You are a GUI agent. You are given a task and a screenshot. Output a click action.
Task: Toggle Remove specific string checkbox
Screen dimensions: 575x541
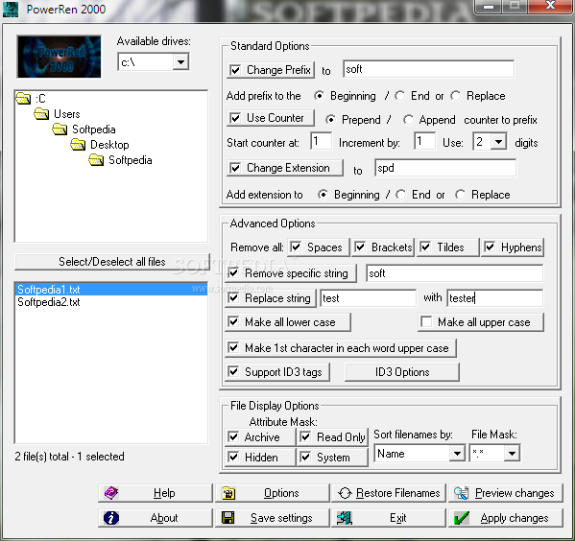click(233, 272)
